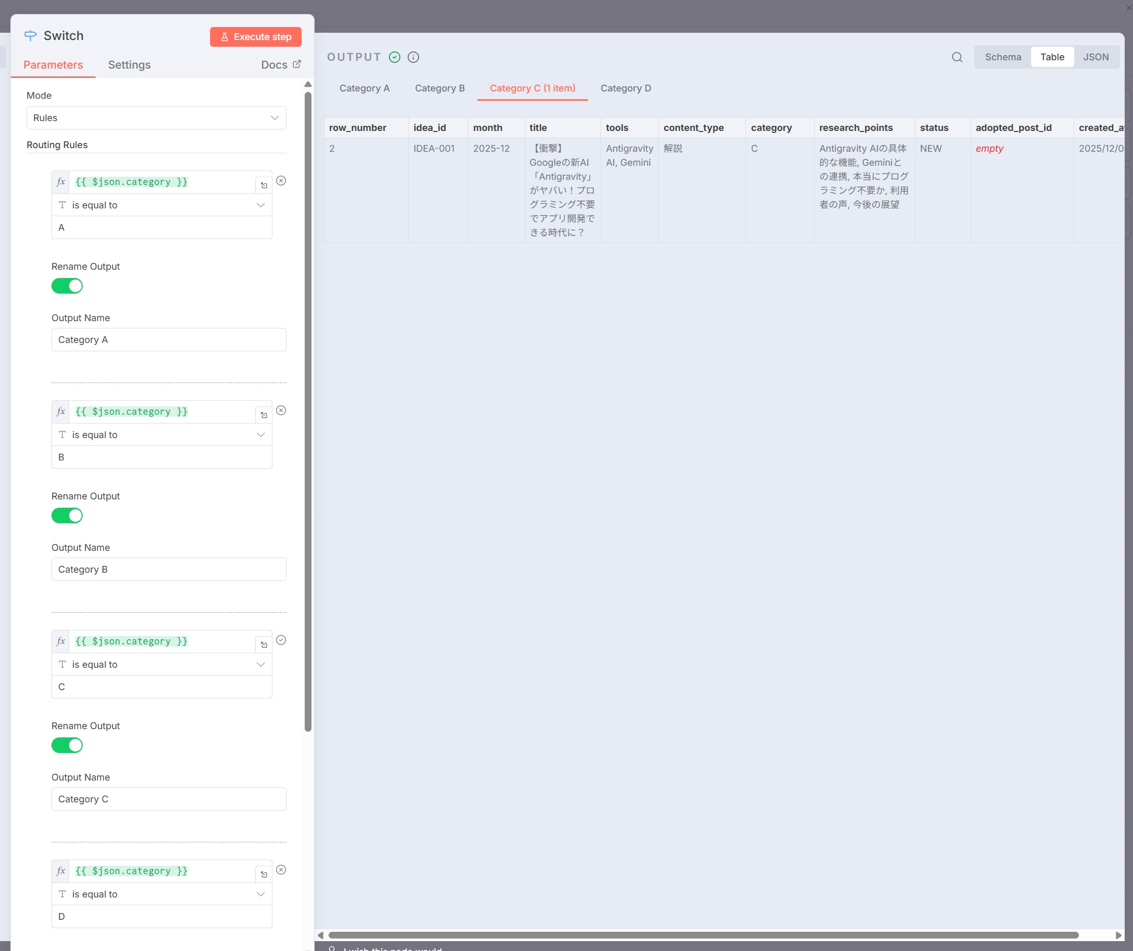The width and height of the screenshot is (1133, 951).
Task: Click the horizontal scrollbar under the table
Action: pyautogui.click(x=701, y=935)
